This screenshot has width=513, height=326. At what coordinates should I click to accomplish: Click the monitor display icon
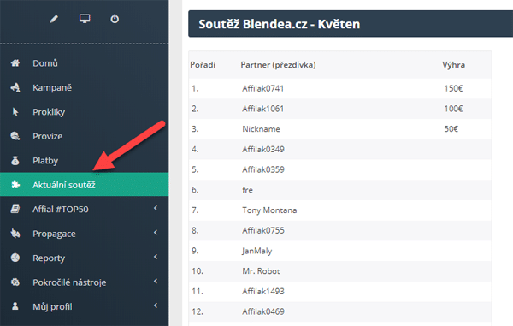(x=85, y=19)
